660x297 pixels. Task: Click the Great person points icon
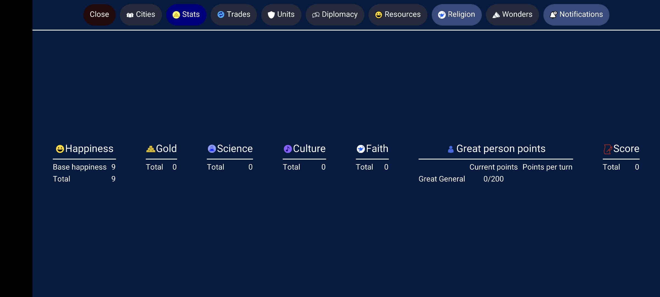coord(450,149)
